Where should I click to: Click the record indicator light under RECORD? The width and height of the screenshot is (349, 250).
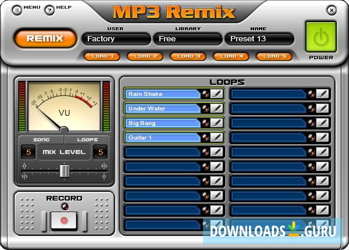pos(65,206)
